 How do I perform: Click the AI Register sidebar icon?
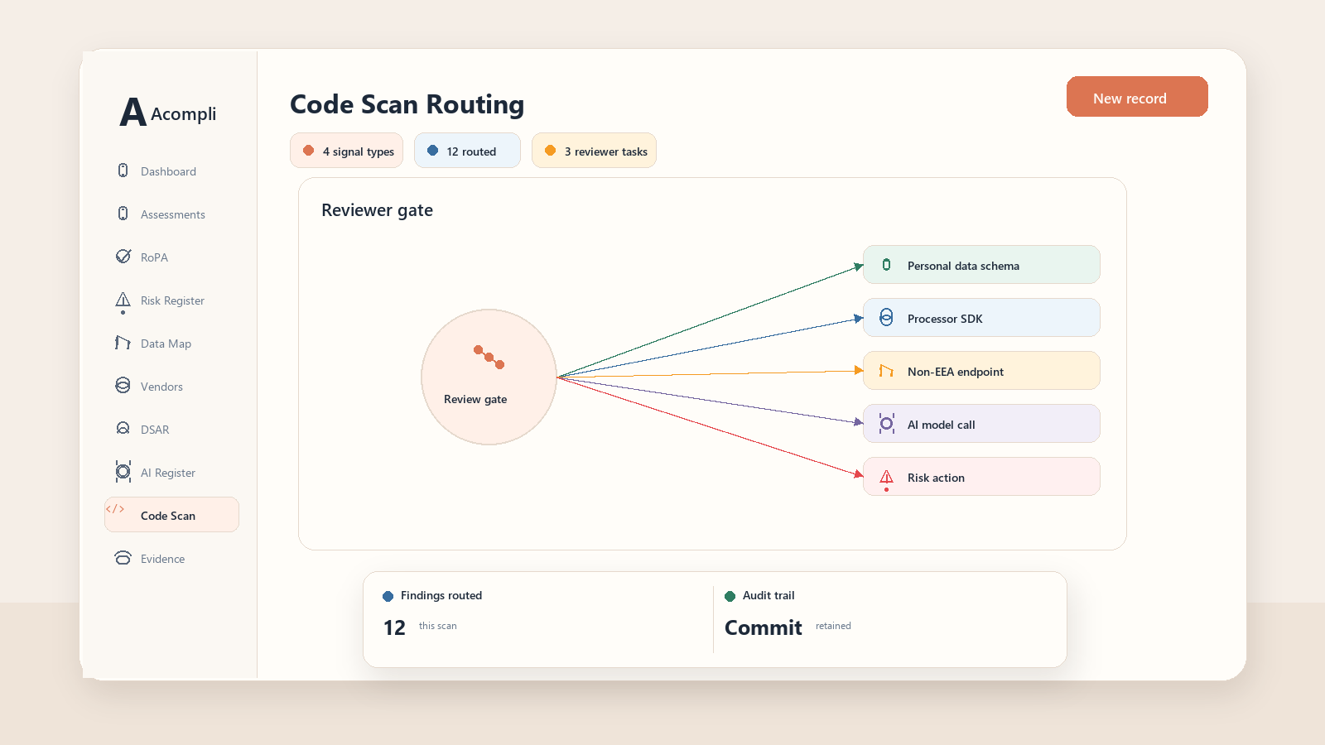[123, 472]
